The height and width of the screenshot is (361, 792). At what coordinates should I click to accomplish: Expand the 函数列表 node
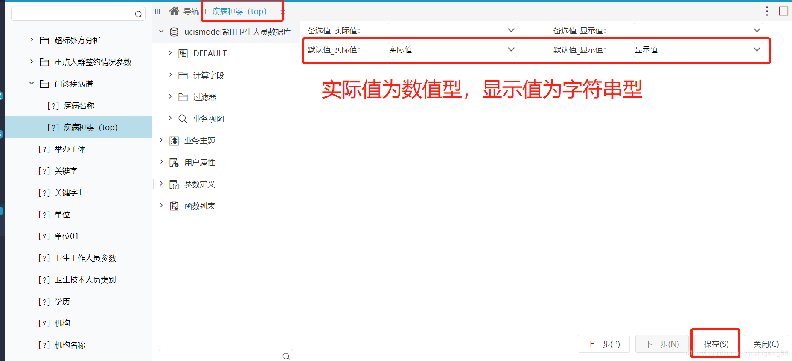tap(161, 205)
